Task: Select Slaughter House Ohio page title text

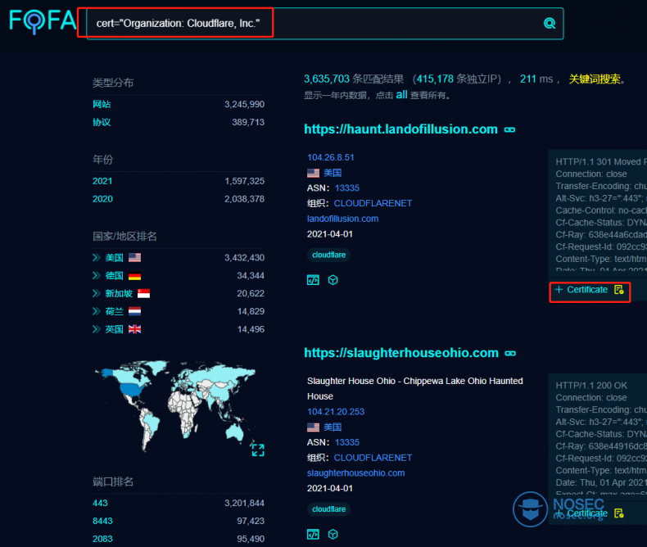Action: pyautogui.click(x=414, y=389)
